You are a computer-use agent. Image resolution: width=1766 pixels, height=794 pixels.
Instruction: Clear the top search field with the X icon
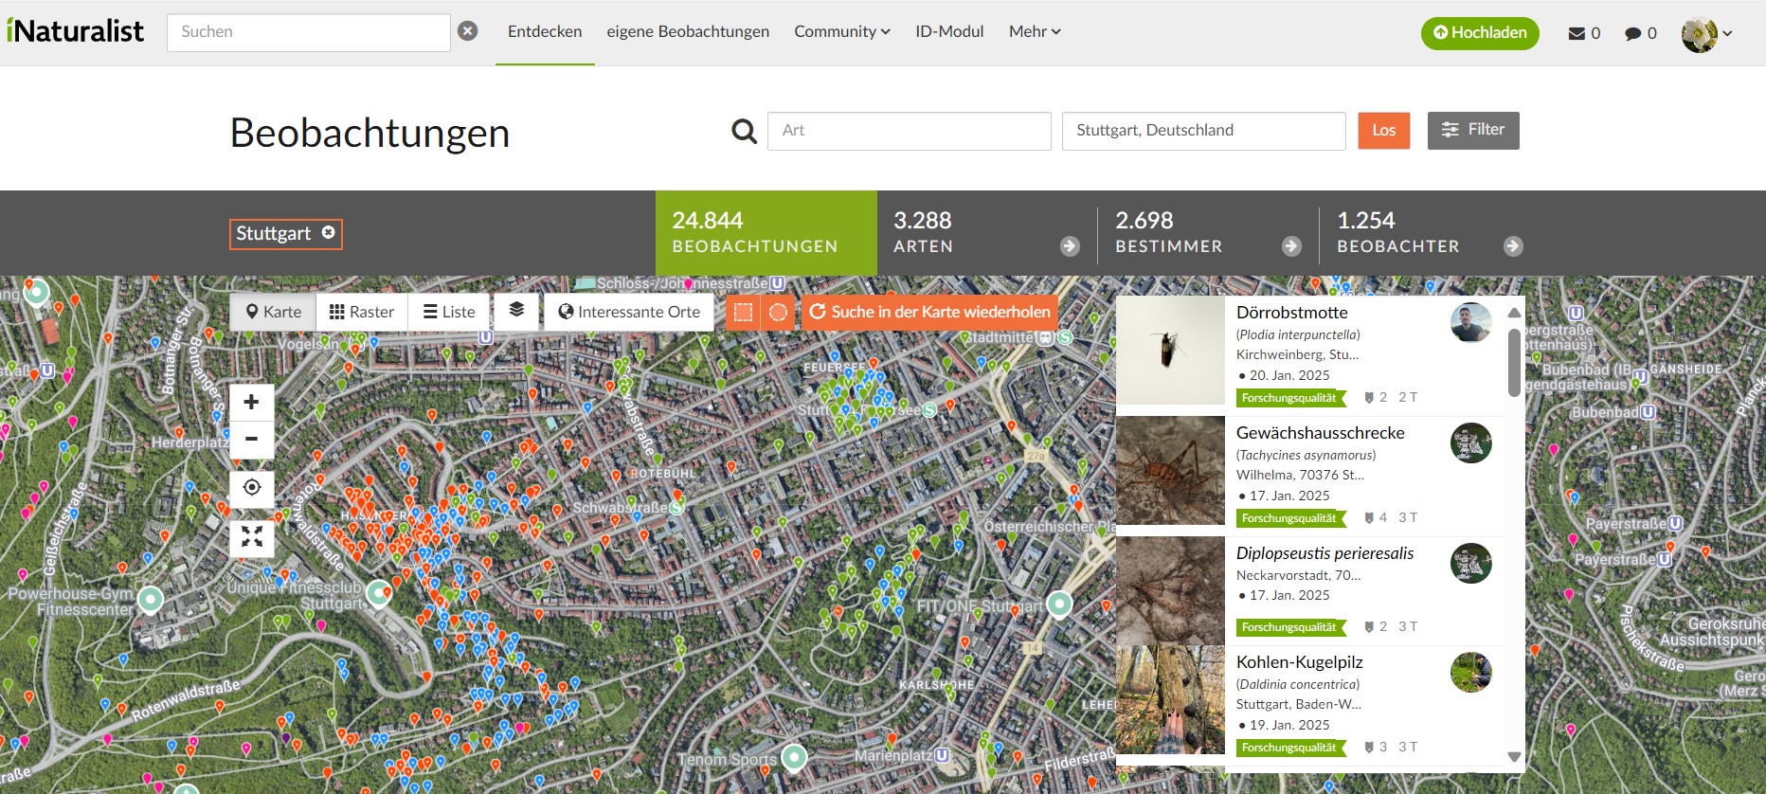click(x=468, y=31)
